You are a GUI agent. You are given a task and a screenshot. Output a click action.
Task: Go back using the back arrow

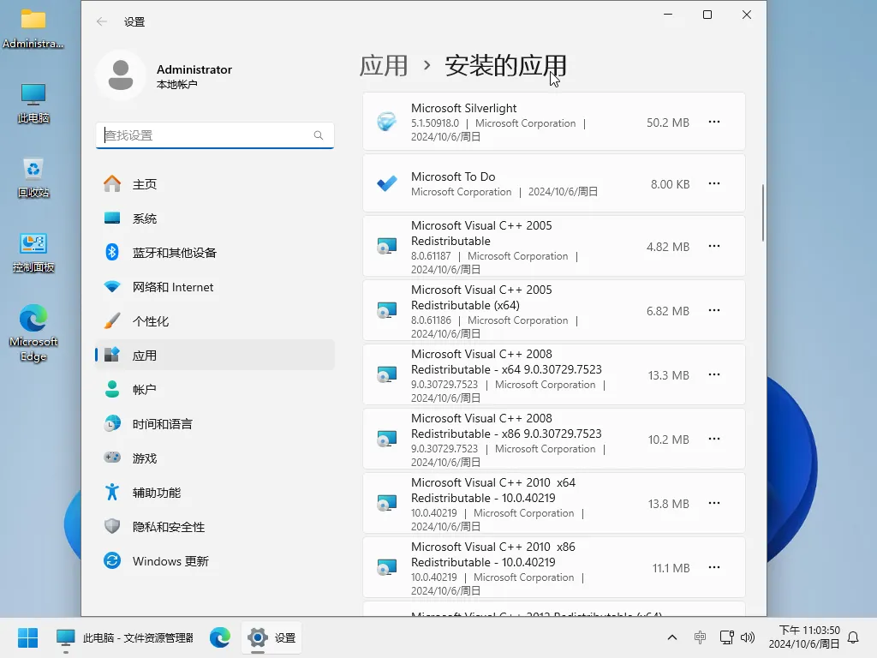[101, 21]
